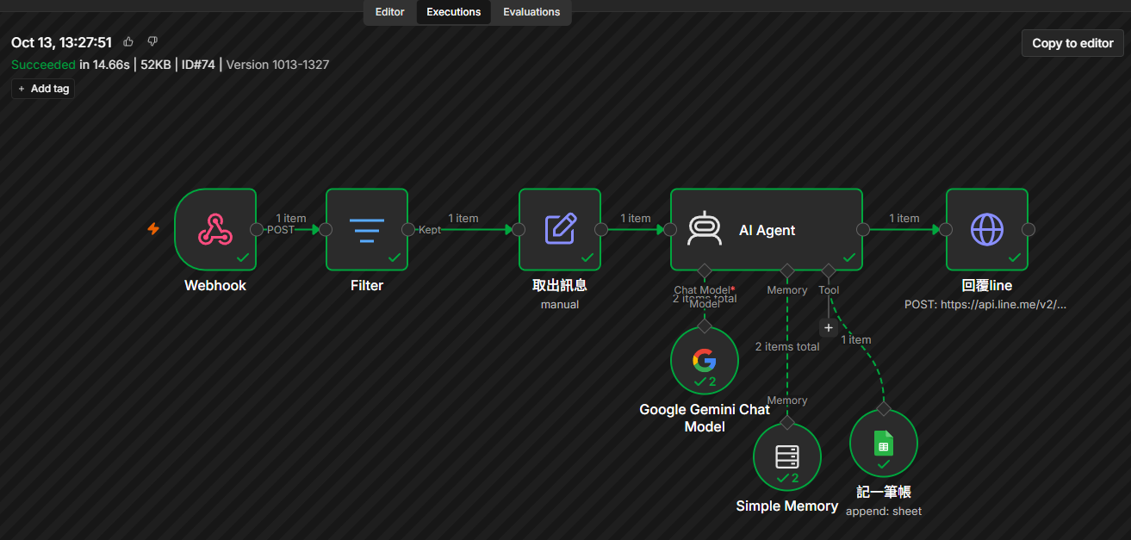Open the Filter node
Viewport: 1131px width, 540px height.
click(367, 229)
